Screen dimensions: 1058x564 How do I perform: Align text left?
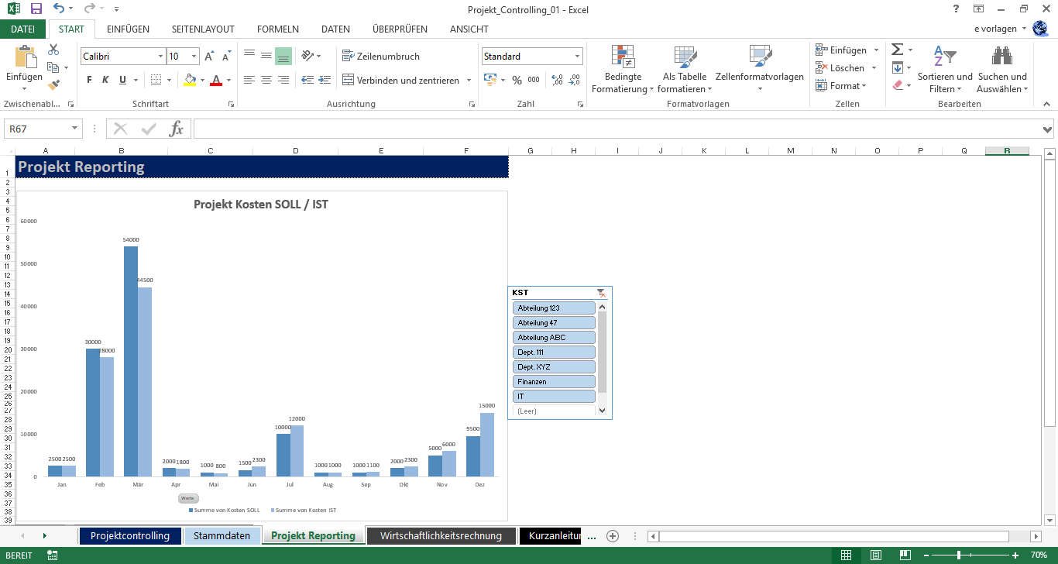[x=249, y=80]
